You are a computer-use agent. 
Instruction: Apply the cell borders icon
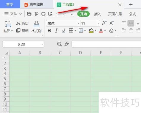71,31
